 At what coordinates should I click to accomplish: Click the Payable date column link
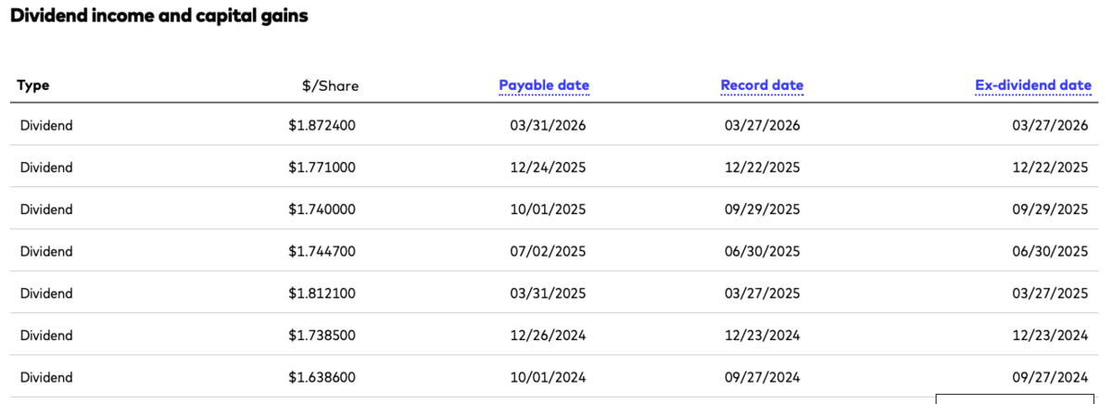coord(544,85)
